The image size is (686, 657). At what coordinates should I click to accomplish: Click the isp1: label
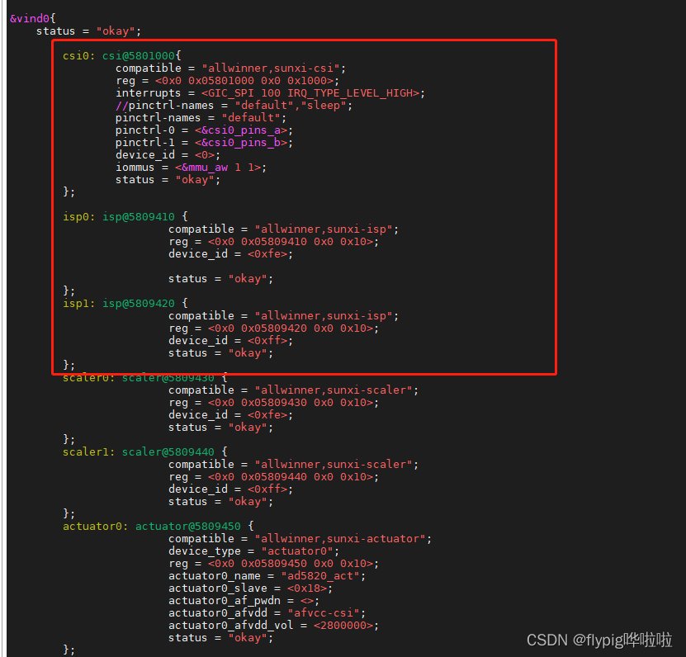pos(78,303)
